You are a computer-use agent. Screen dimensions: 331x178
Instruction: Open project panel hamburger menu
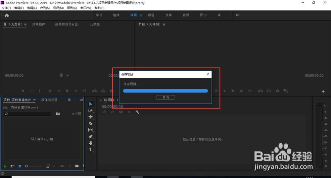[34, 100]
